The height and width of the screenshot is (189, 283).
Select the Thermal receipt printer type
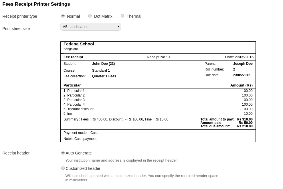coord(122,16)
